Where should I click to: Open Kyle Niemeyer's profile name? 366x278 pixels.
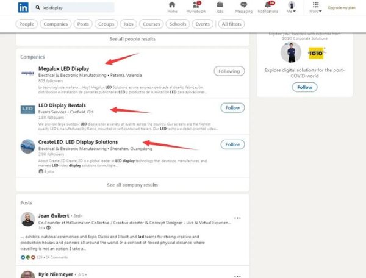(x=56, y=274)
